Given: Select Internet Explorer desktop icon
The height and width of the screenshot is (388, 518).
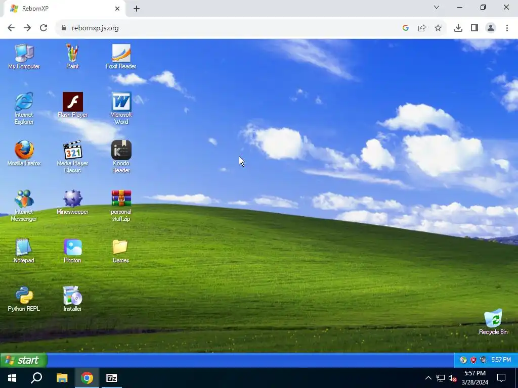Looking at the screenshot, I should tap(24, 109).
